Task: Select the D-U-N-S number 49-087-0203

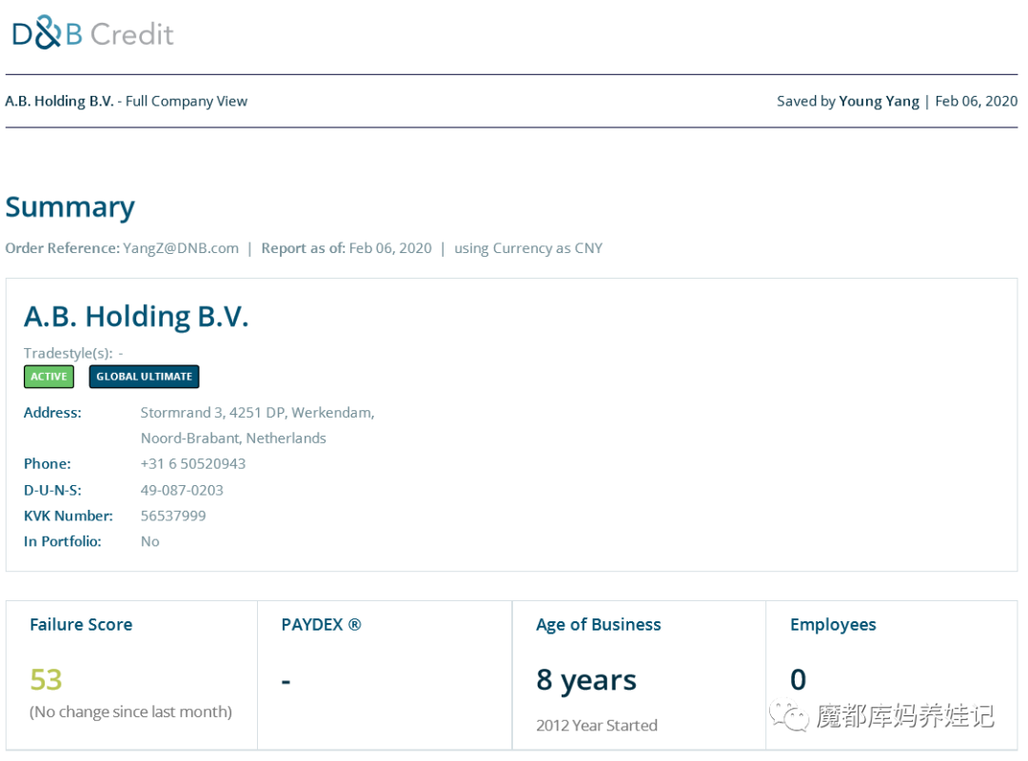Action: click(x=182, y=490)
